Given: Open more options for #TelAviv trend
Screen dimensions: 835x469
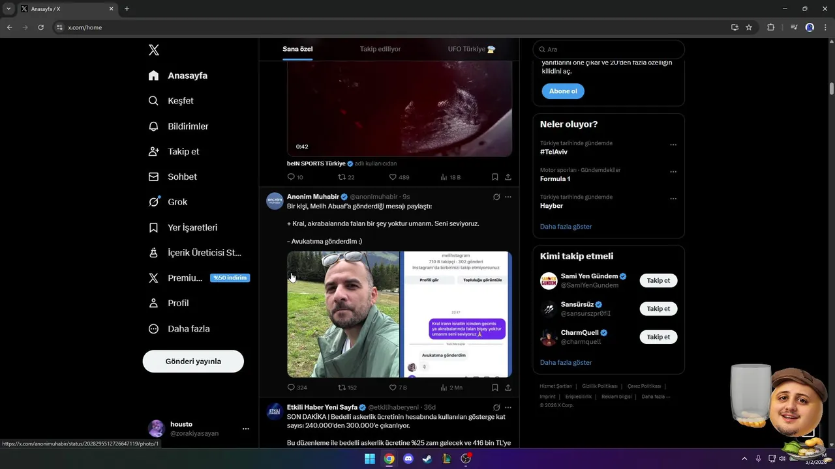Looking at the screenshot, I should [x=673, y=145].
